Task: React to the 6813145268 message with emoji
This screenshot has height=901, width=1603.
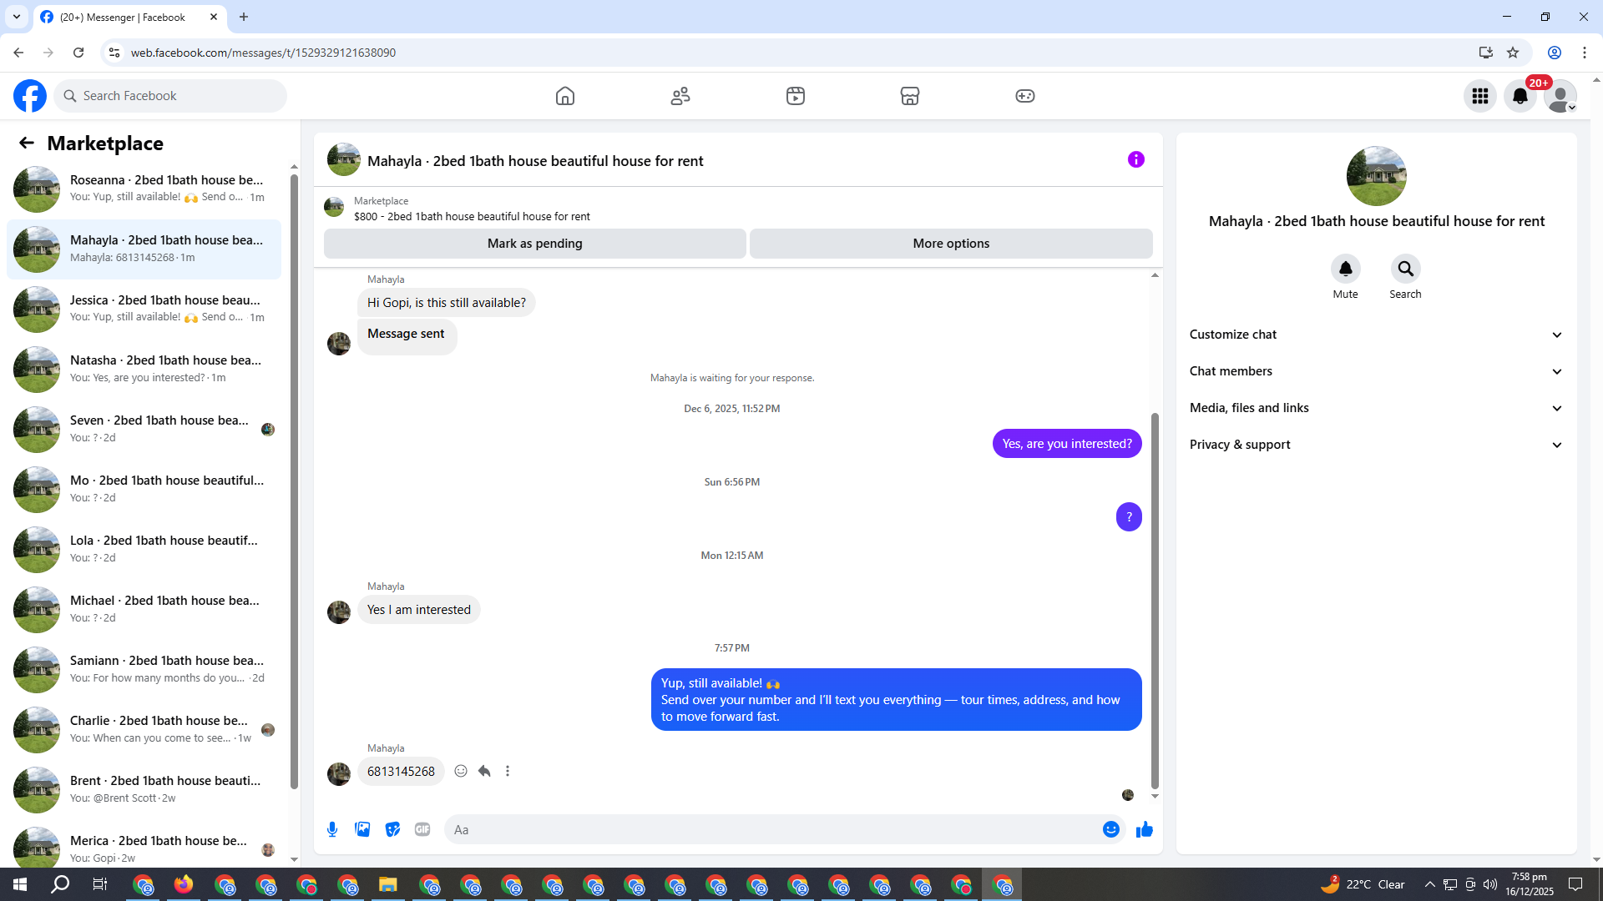Action: 461,771
